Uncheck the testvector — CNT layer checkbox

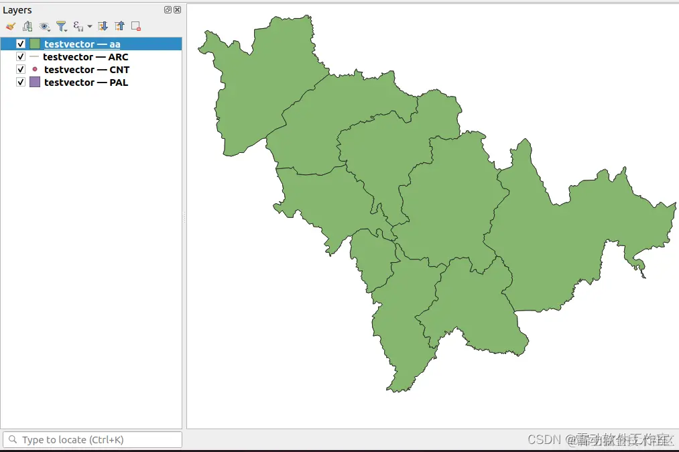click(20, 69)
